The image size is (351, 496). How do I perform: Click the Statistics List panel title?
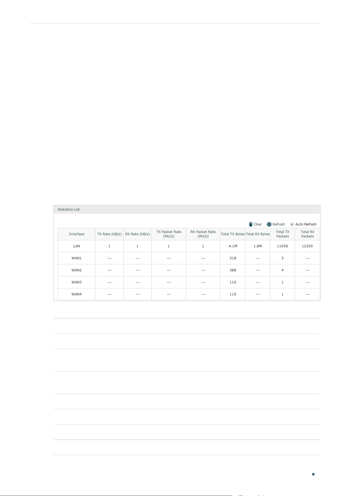(69, 210)
